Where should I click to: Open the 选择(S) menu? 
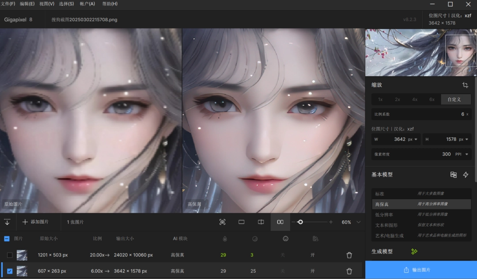click(x=66, y=4)
